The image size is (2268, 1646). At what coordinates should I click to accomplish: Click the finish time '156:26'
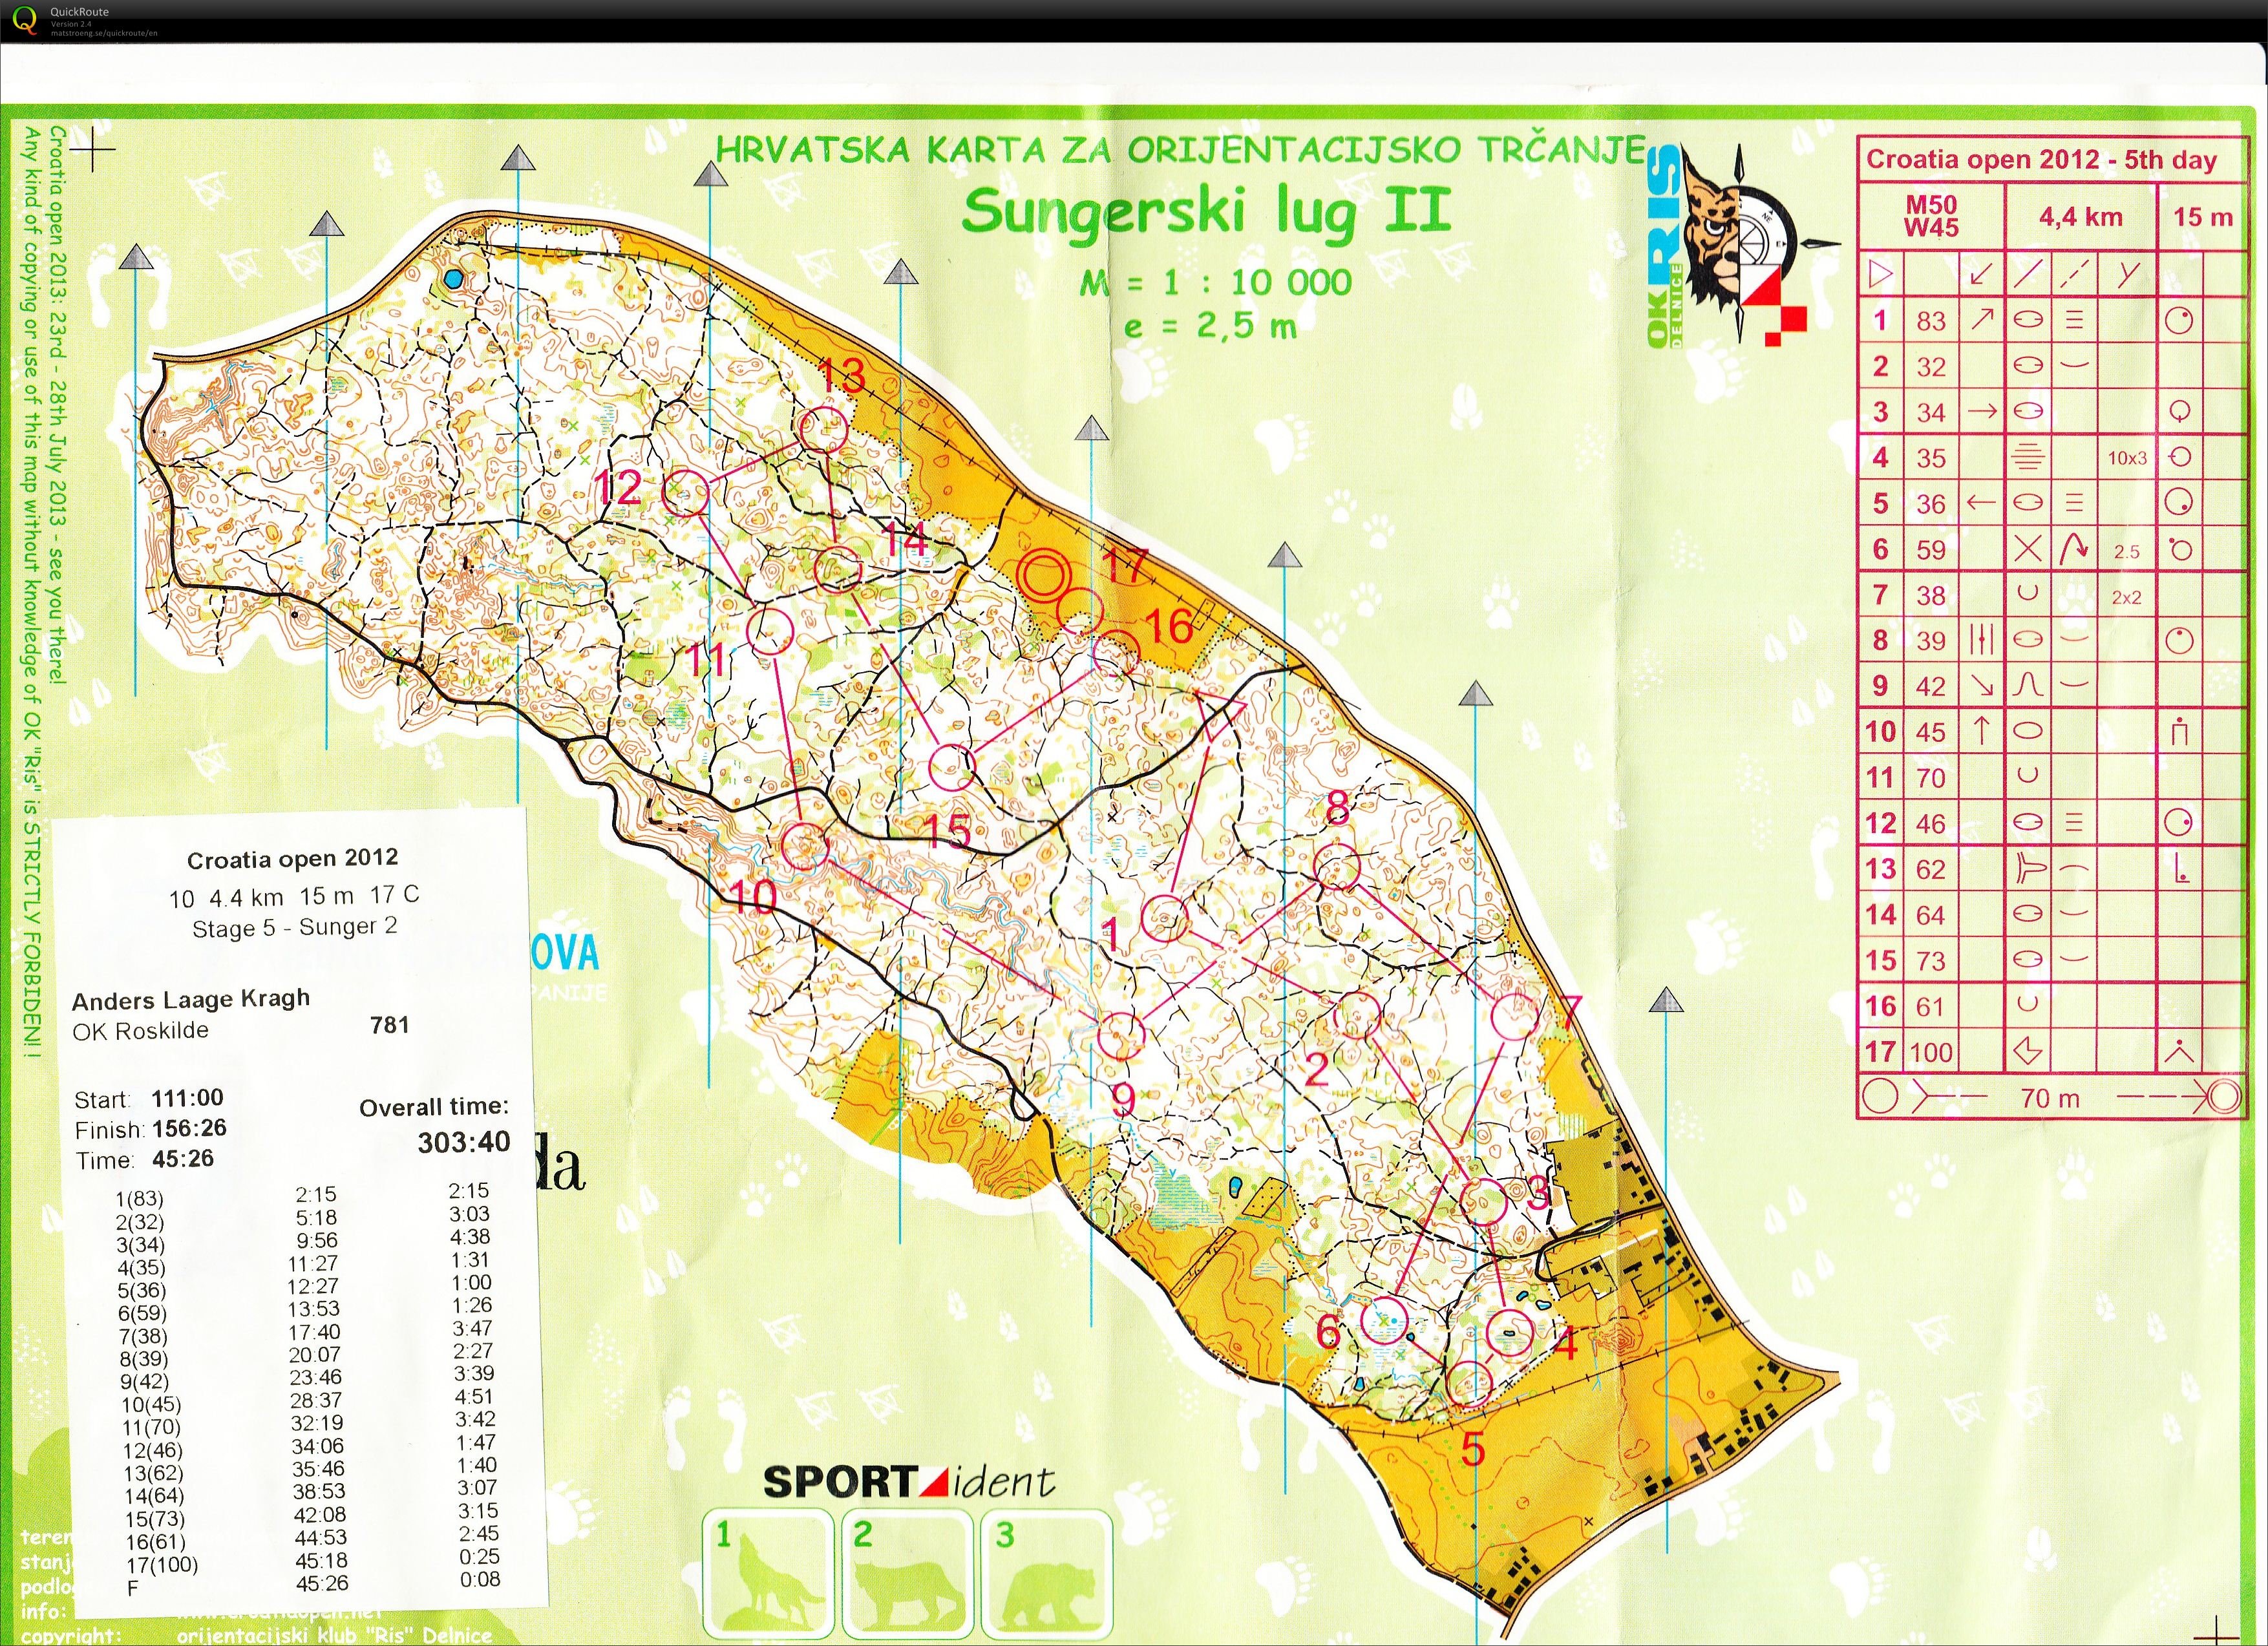point(189,1128)
